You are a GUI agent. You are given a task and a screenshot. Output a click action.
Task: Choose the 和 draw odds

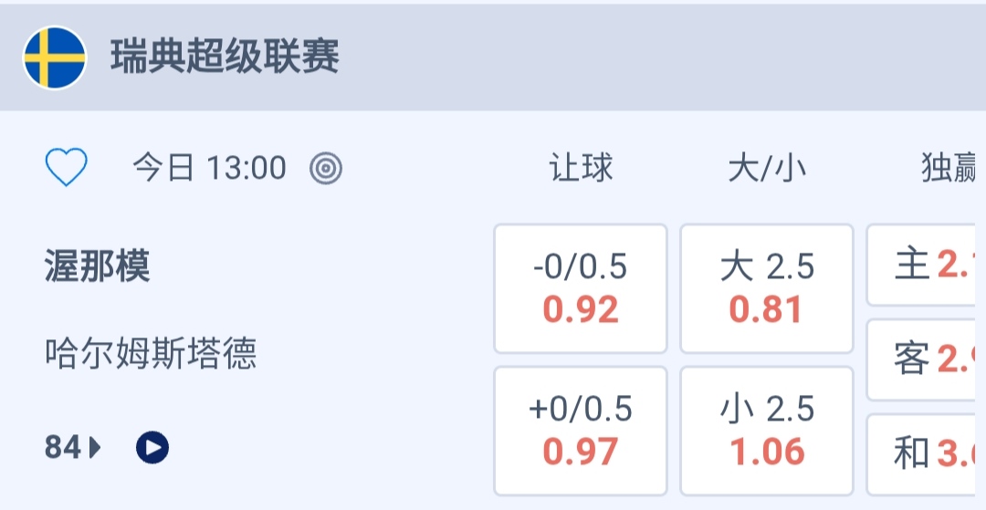coord(926,453)
